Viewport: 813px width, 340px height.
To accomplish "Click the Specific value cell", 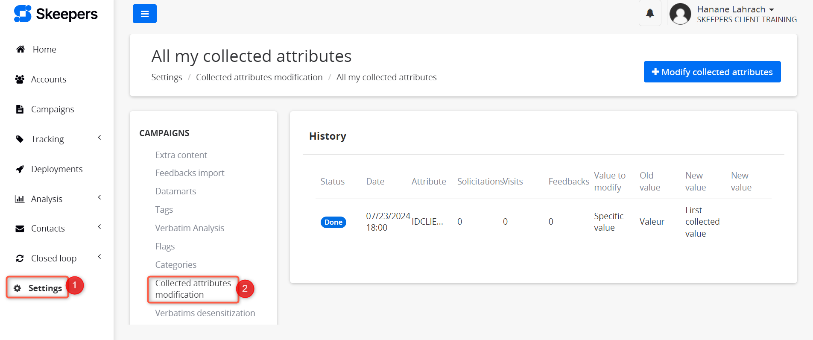I will click(x=608, y=222).
